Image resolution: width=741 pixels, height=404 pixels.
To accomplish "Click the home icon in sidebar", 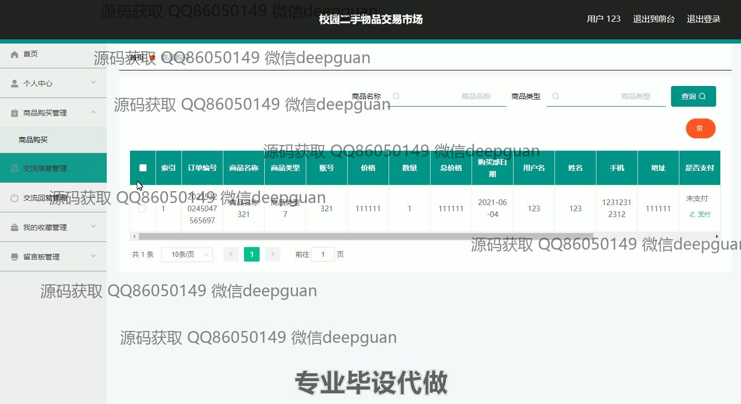I will 15,54.
